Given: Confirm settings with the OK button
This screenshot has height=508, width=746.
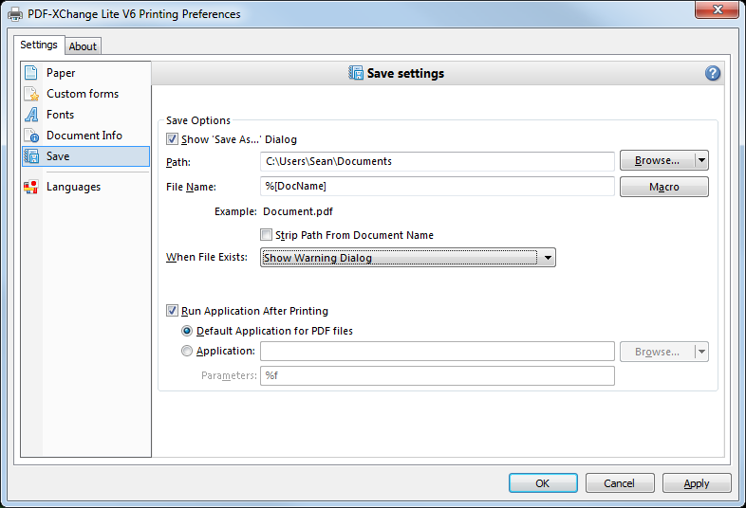Looking at the screenshot, I should point(543,483).
